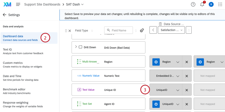Open the help question mark icon

tap(193, 4)
